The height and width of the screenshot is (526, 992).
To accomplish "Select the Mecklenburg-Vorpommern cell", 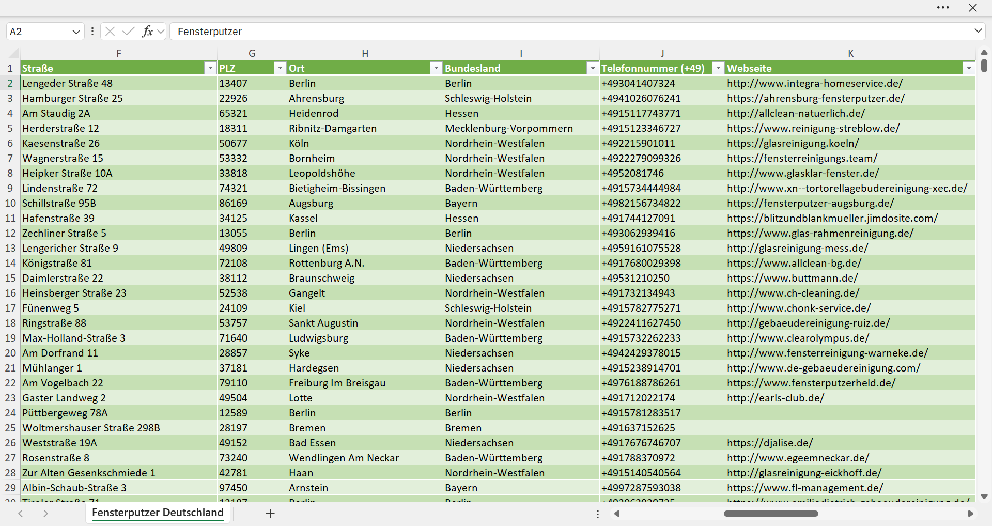I will click(x=521, y=128).
